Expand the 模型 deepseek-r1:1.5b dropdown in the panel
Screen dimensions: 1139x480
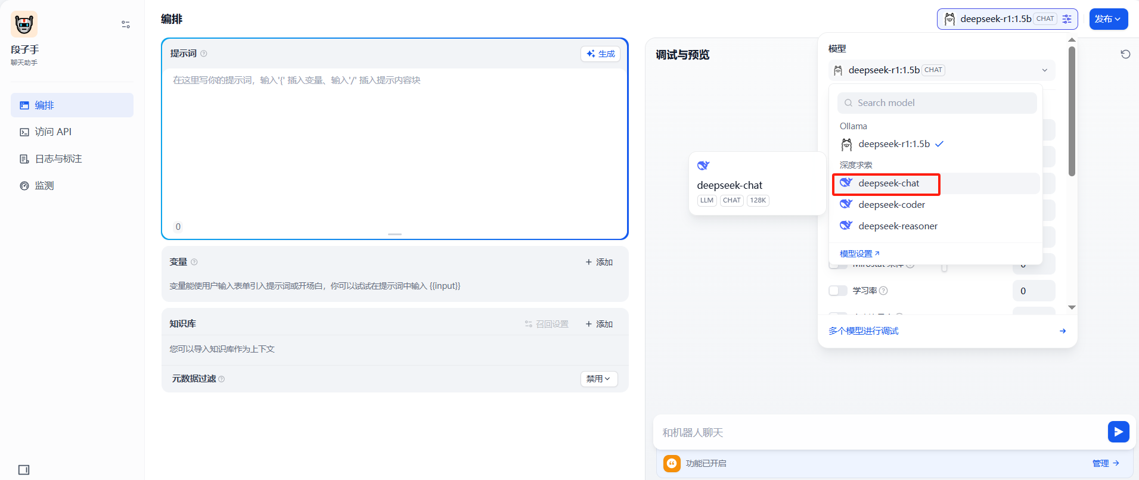tap(942, 70)
